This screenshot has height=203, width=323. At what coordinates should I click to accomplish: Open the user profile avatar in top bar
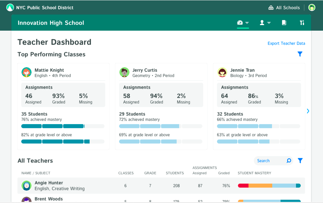(x=312, y=7)
